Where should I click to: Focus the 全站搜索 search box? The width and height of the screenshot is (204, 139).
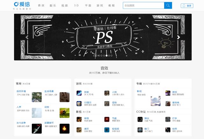click(143, 5)
